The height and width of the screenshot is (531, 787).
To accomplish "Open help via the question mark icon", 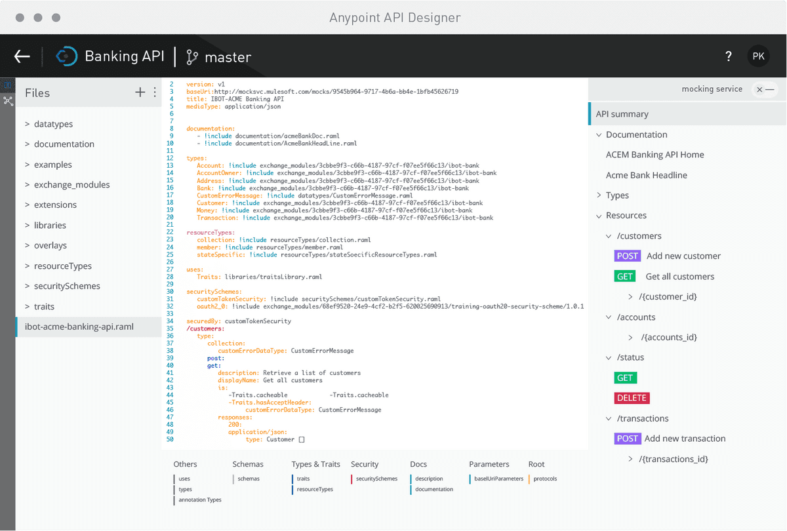I will (728, 56).
